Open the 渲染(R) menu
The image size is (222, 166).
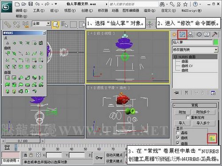pos(150,11)
